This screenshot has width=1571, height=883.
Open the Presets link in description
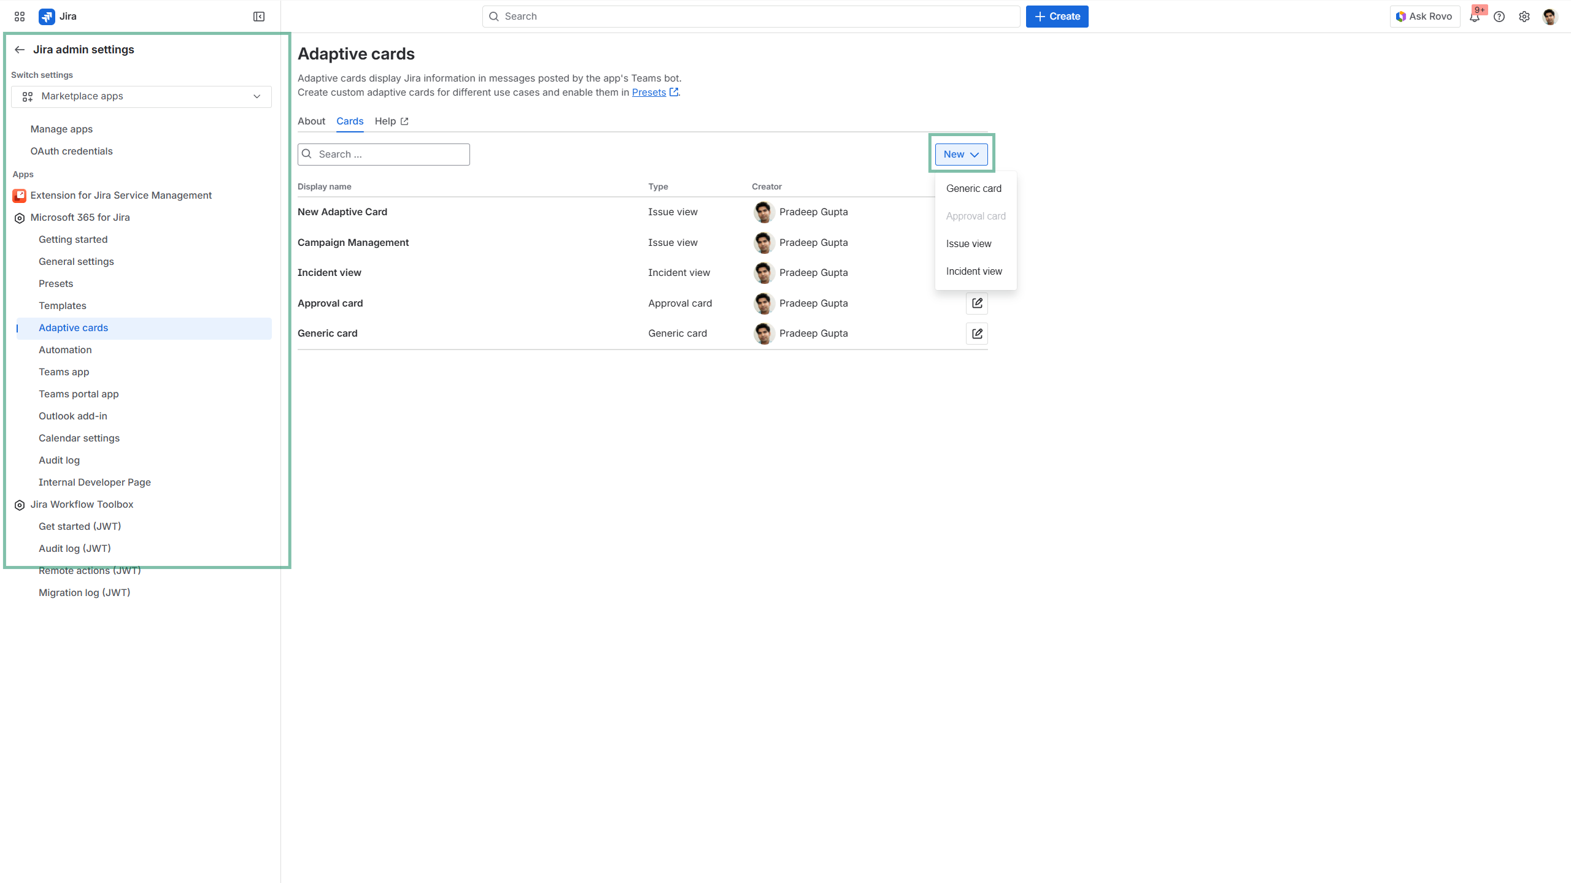649,93
